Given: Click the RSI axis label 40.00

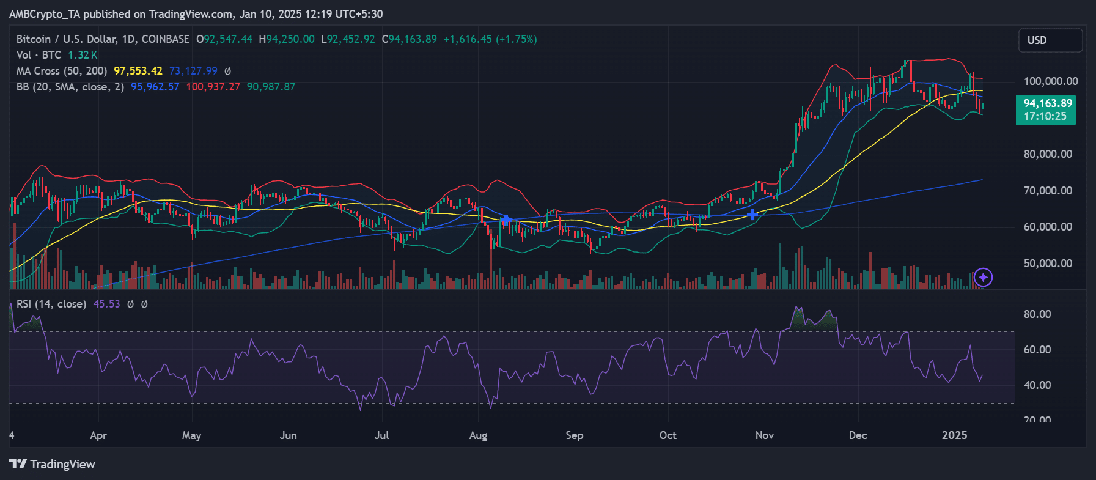Looking at the screenshot, I should (x=1037, y=385).
